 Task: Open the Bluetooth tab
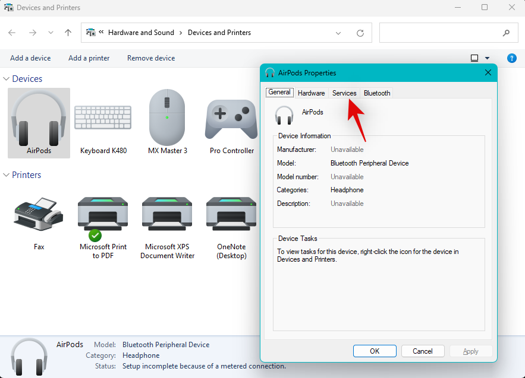point(377,93)
